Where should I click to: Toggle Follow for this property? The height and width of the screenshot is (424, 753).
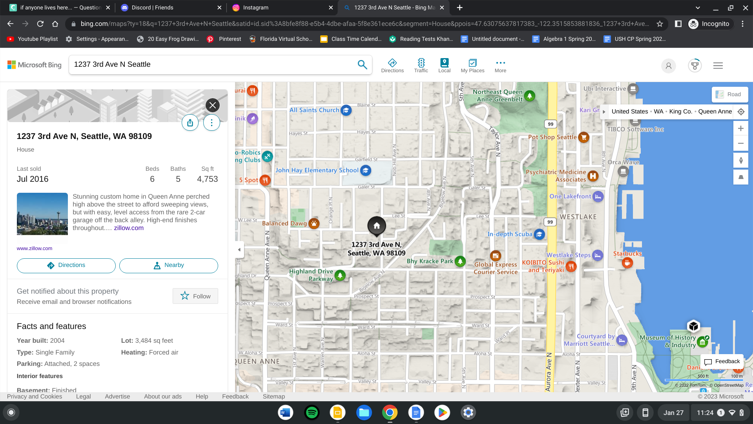(x=195, y=296)
